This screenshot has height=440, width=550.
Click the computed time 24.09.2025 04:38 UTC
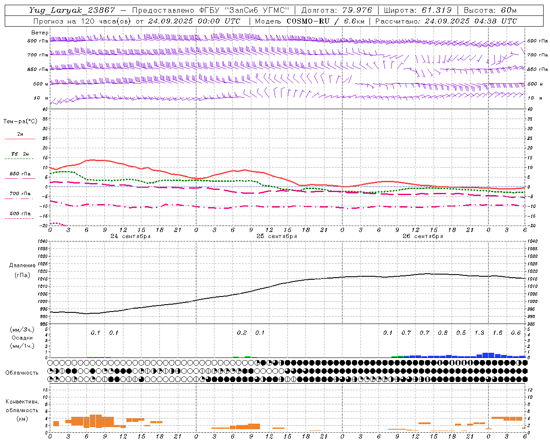click(x=471, y=21)
